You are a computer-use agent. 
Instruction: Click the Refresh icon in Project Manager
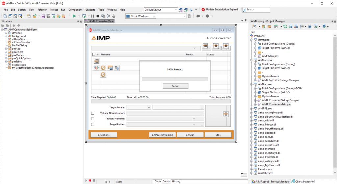point(285,26)
